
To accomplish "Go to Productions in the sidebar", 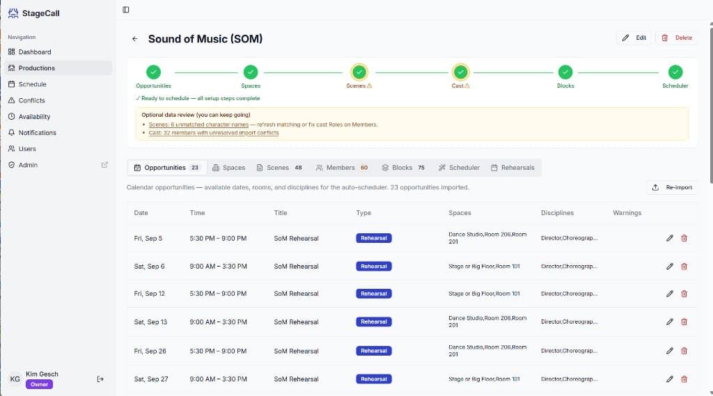I will pos(58,68).
